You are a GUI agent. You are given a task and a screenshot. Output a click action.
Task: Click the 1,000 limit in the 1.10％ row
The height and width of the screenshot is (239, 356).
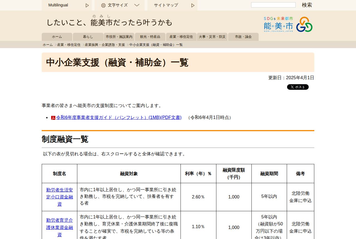[234, 228]
